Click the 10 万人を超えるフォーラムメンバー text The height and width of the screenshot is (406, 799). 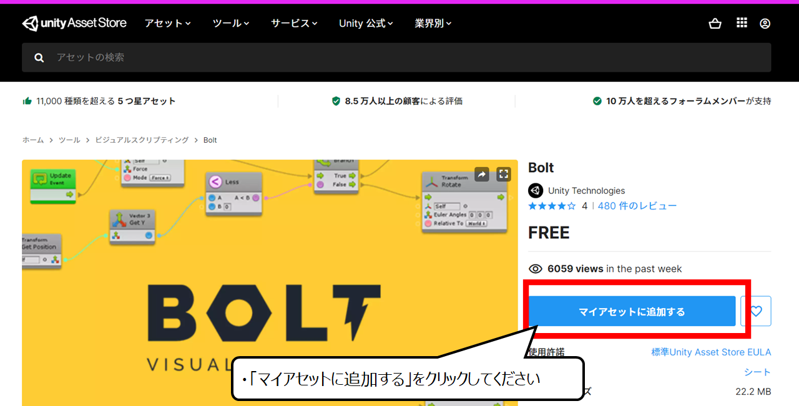(x=675, y=101)
